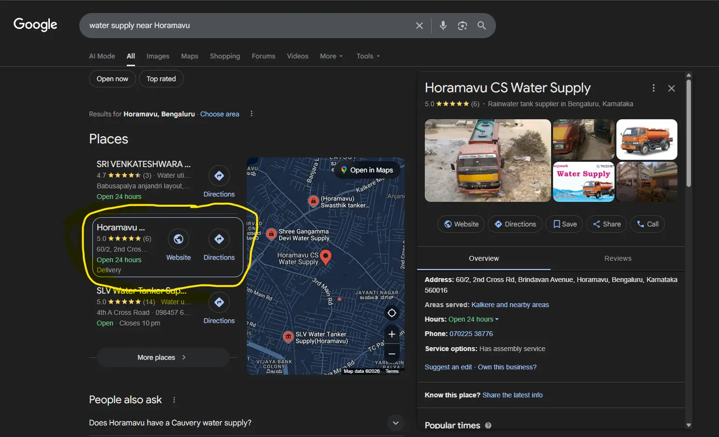
Task: Expand the Open 24 hours details
Action: [x=474, y=319]
